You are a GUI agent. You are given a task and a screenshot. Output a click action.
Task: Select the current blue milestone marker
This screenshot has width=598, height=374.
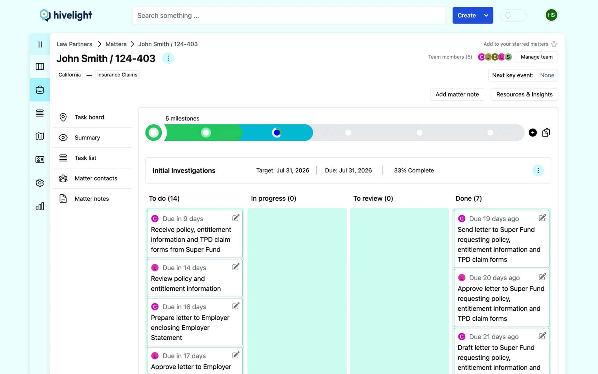[277, 133]
